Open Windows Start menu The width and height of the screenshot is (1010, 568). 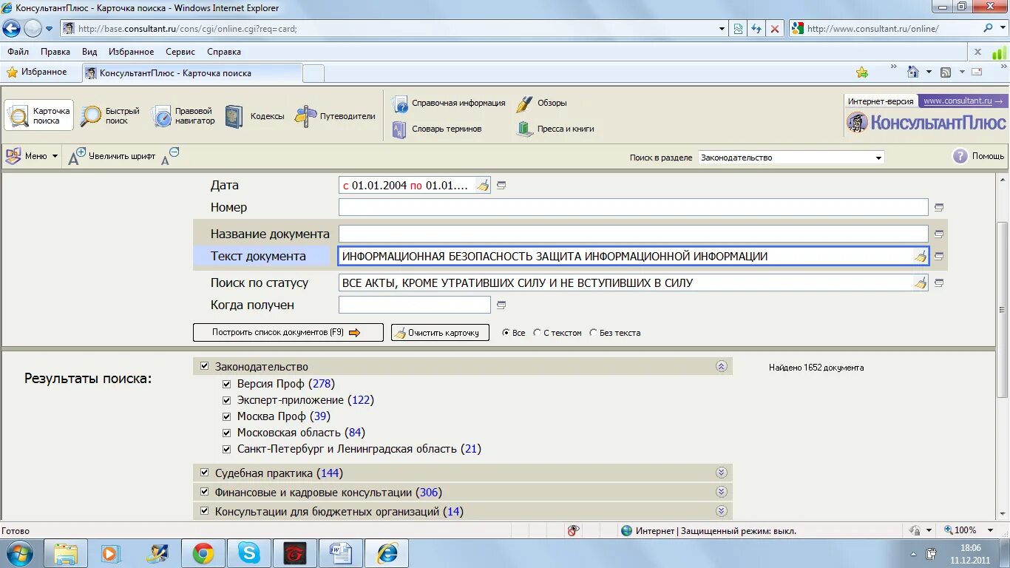19,552
